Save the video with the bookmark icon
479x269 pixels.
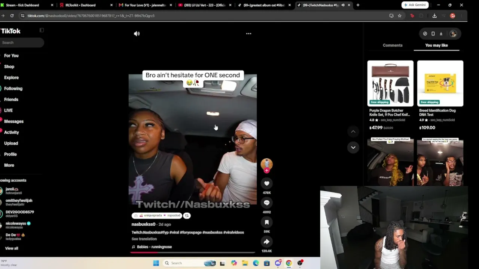point(266,222)
